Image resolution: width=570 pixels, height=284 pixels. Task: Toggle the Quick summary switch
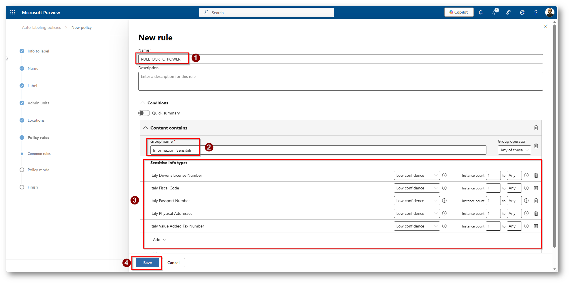coord(144,113)
